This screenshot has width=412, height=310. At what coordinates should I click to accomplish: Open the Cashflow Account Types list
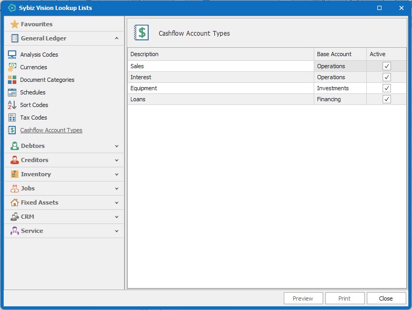pos(51,130)
